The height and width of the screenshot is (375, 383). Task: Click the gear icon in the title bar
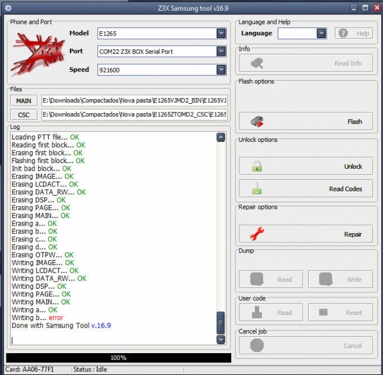(8, 8)
